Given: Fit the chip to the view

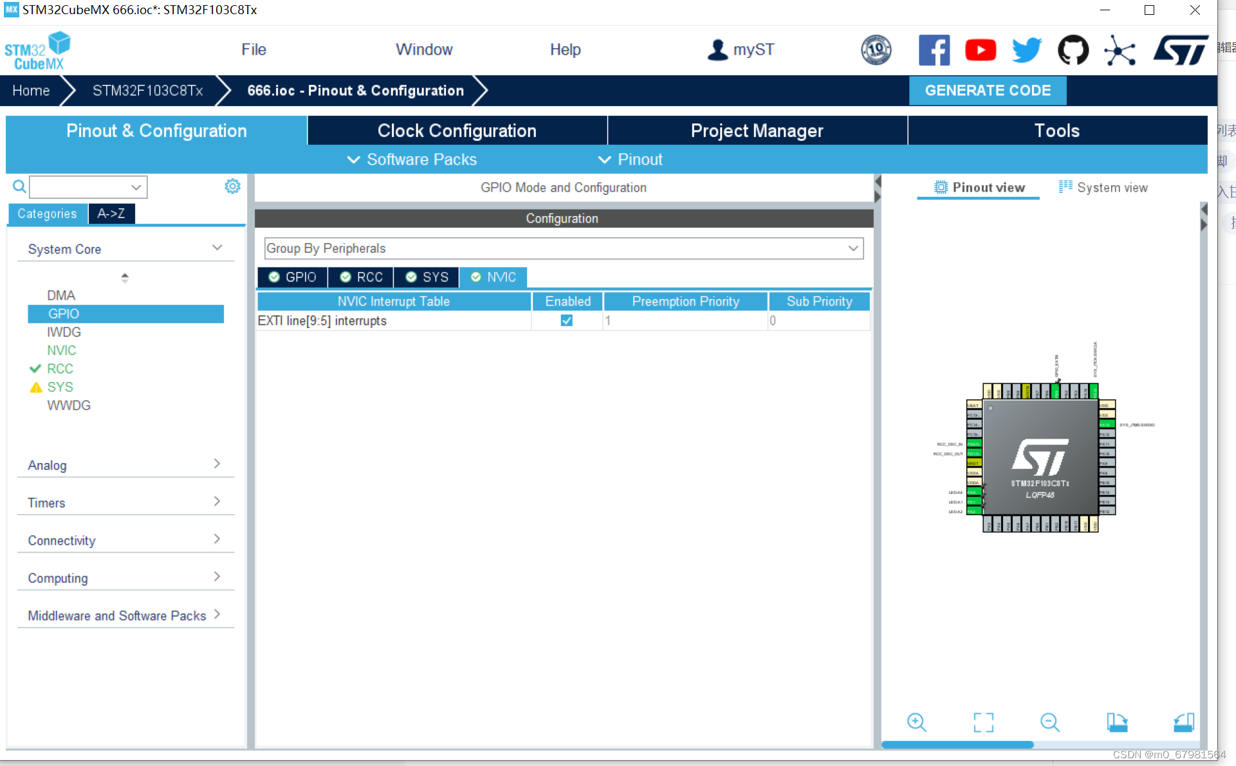Looking at the screenshot, I should [983, 722].
